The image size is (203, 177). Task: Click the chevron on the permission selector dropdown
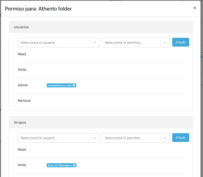tap(165, 42)
